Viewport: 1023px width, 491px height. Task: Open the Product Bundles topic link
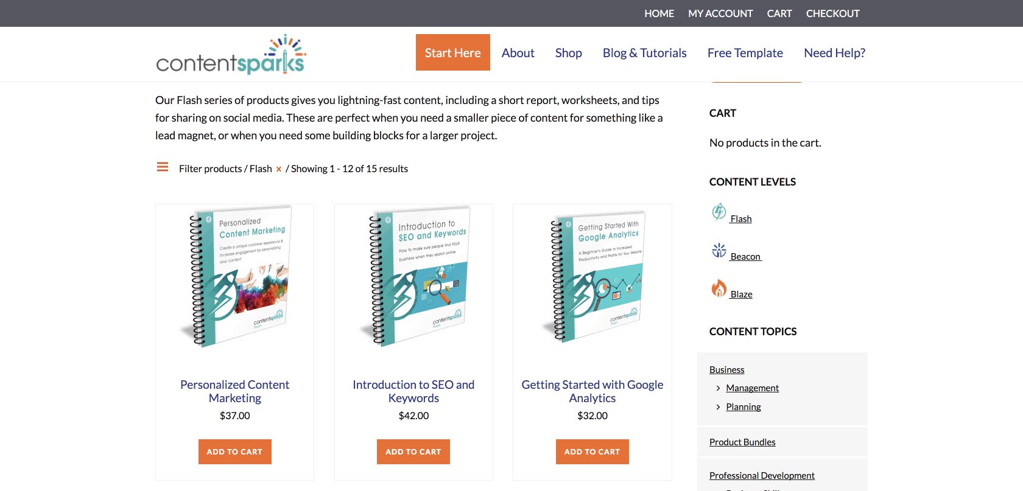[x=742, y=442]
